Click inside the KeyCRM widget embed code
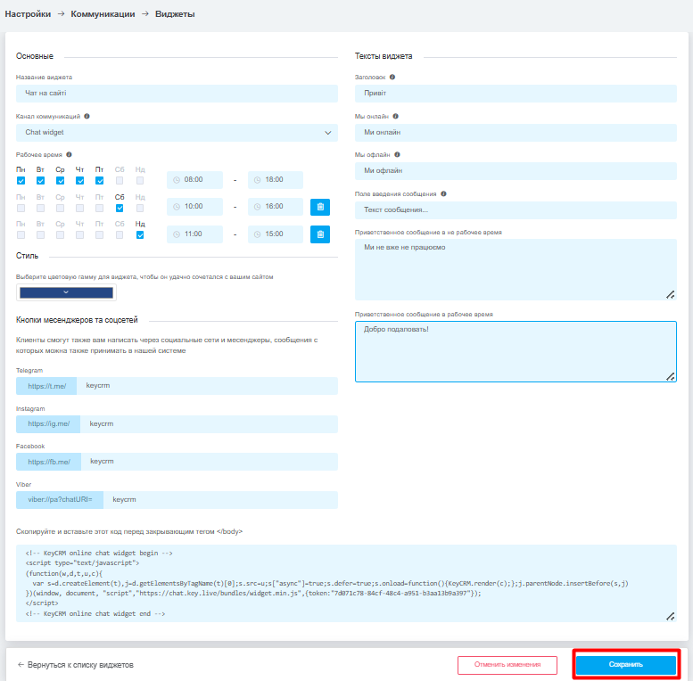This screenshot has width=693, height=681. point(346,584)
